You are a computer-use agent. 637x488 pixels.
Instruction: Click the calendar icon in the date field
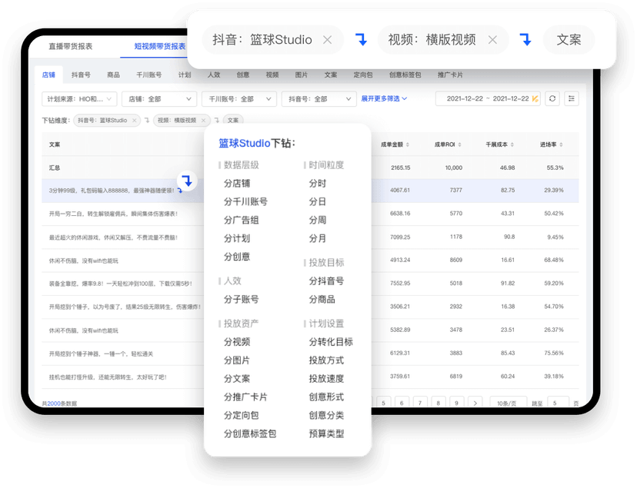535,98
